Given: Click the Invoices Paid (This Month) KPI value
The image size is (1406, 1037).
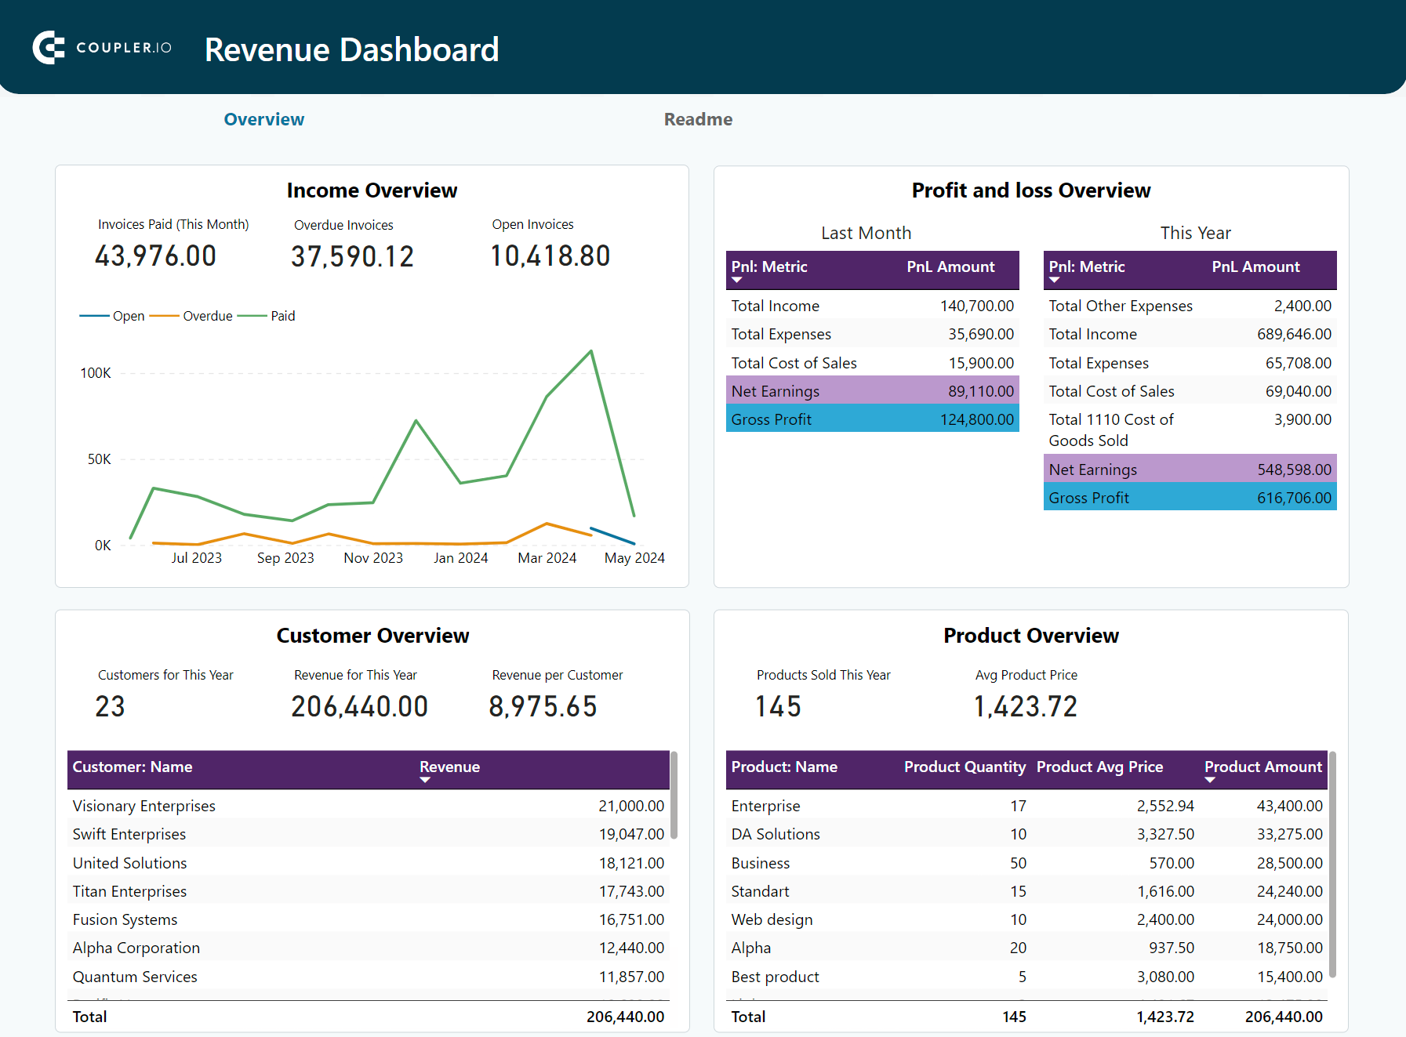Looking at the screenshot, I should point(154,255).
